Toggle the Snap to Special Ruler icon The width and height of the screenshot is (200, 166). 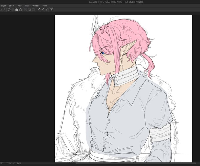pos(42,10)
